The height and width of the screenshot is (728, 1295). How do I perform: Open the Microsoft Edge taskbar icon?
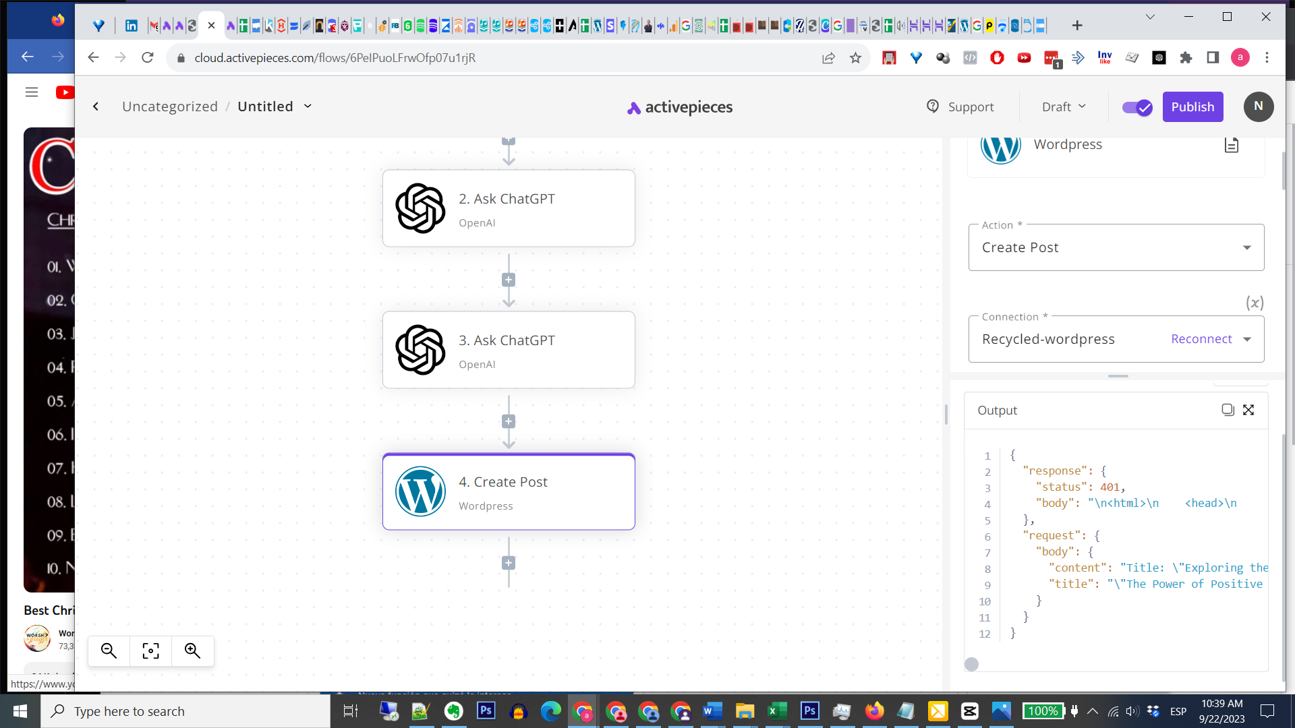point(550,711)
